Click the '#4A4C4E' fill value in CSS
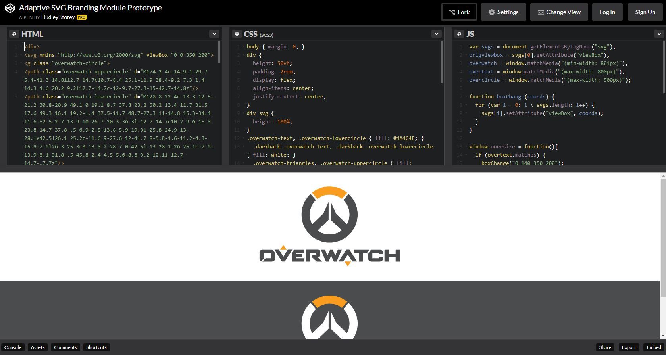This screenshot has width=666, height=355. 404,138
